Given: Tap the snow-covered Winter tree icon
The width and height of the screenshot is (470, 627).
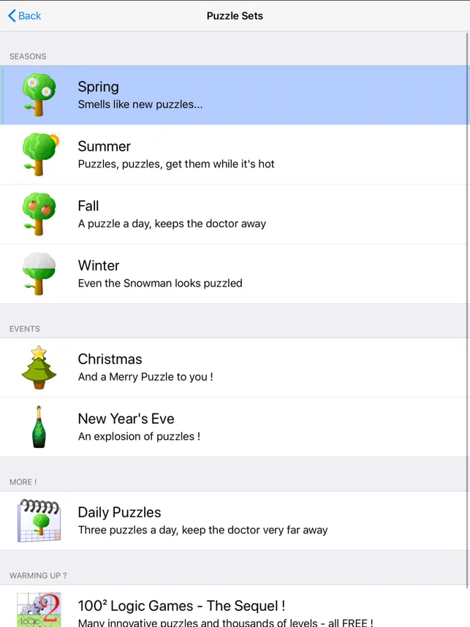Looking at the screenshot, I should click(39, 273).
